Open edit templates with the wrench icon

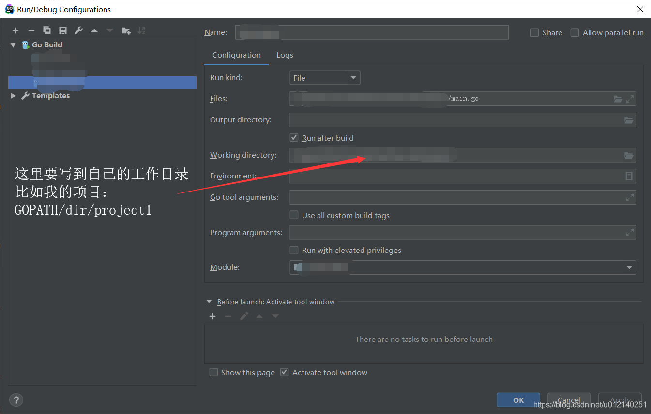click(x=78, y=30)
